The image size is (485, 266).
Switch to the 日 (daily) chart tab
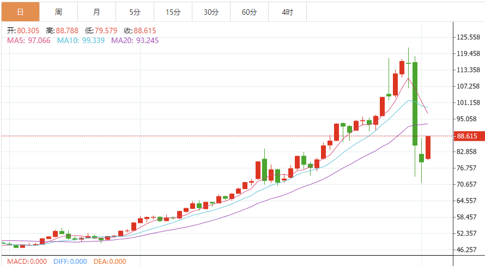(20, 11)
